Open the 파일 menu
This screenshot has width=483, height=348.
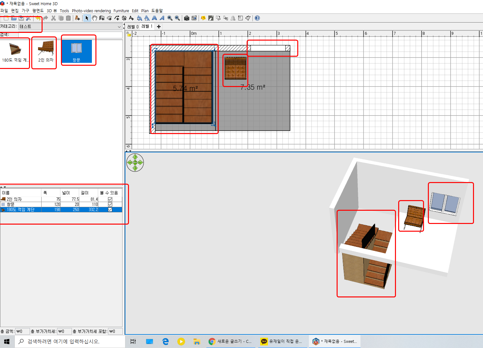[x=4, y=11]
